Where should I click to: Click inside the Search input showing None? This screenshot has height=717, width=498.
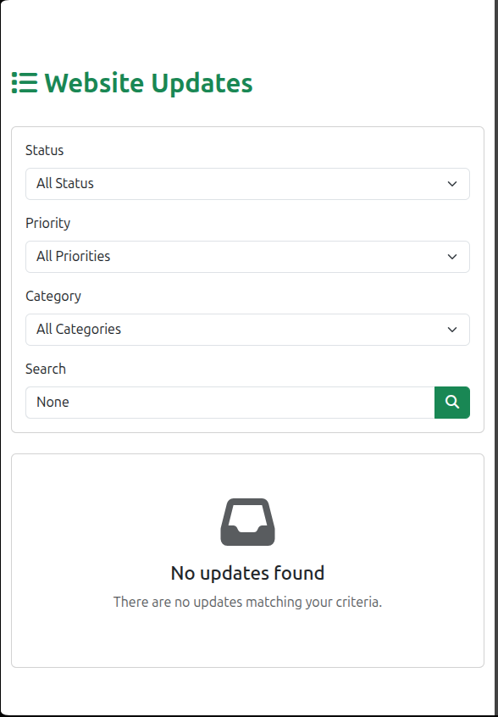click(229, 402)
